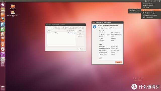This screenshot has height=91, width=161.
Task: Switch to the Mobile Broadband tab
Action: tap(68, 28)
